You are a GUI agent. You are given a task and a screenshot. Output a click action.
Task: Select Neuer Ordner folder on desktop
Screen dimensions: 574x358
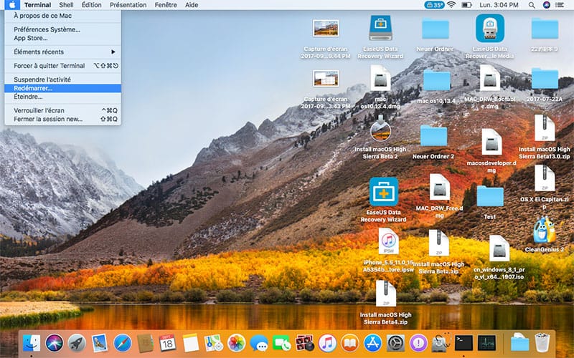pos(436,29)
